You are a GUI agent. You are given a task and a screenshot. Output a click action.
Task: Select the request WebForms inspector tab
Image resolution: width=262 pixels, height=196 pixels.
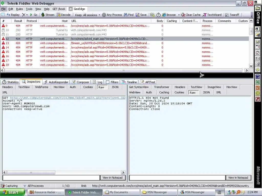click(x=42, y=87)
